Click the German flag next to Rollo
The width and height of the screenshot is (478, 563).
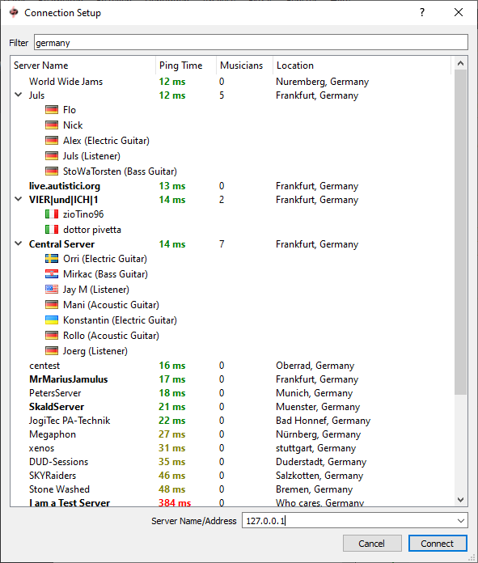point(52,336)
